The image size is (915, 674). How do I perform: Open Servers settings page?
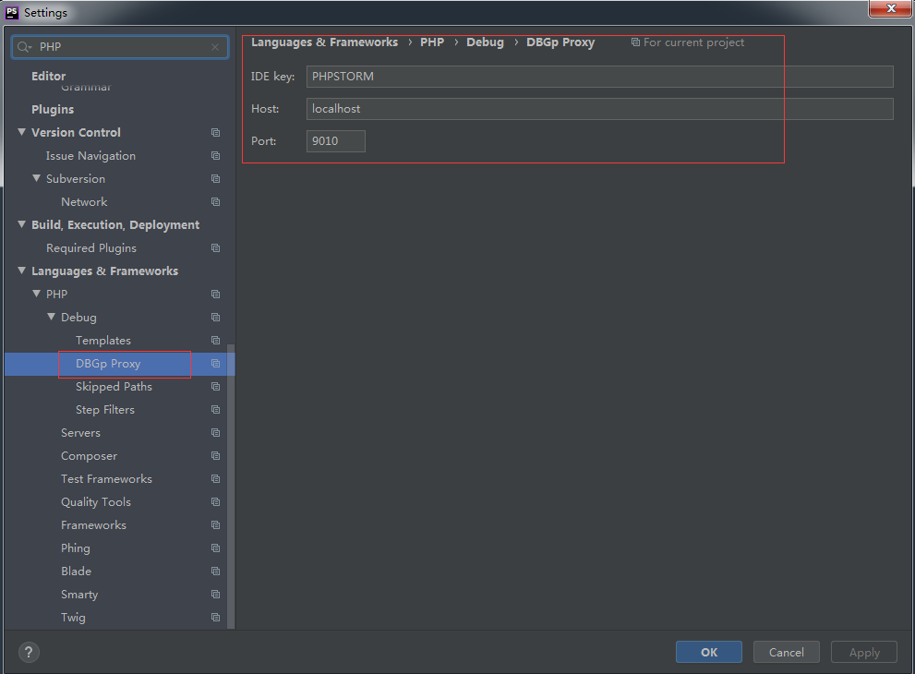pyautogui.click(x=80, y=432)
